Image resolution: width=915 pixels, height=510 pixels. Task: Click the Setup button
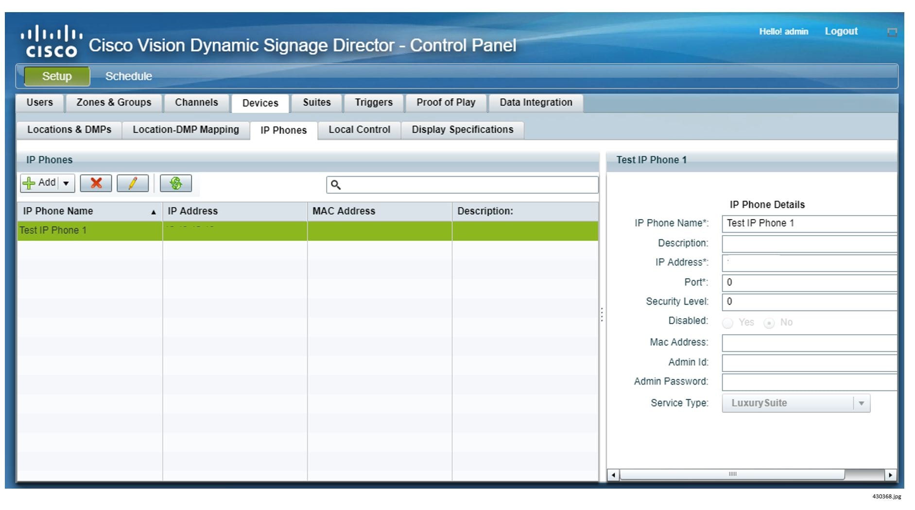coord(57,76)
